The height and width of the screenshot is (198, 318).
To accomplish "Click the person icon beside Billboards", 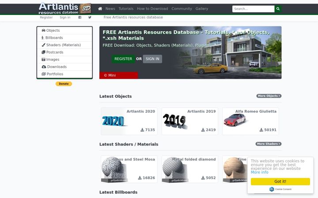I will click(x=42, y=37).
